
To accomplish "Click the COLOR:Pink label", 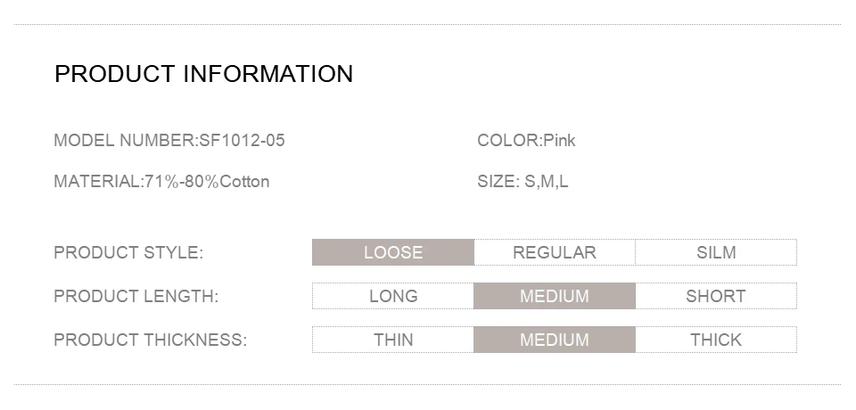I will [x=526, y=140].
